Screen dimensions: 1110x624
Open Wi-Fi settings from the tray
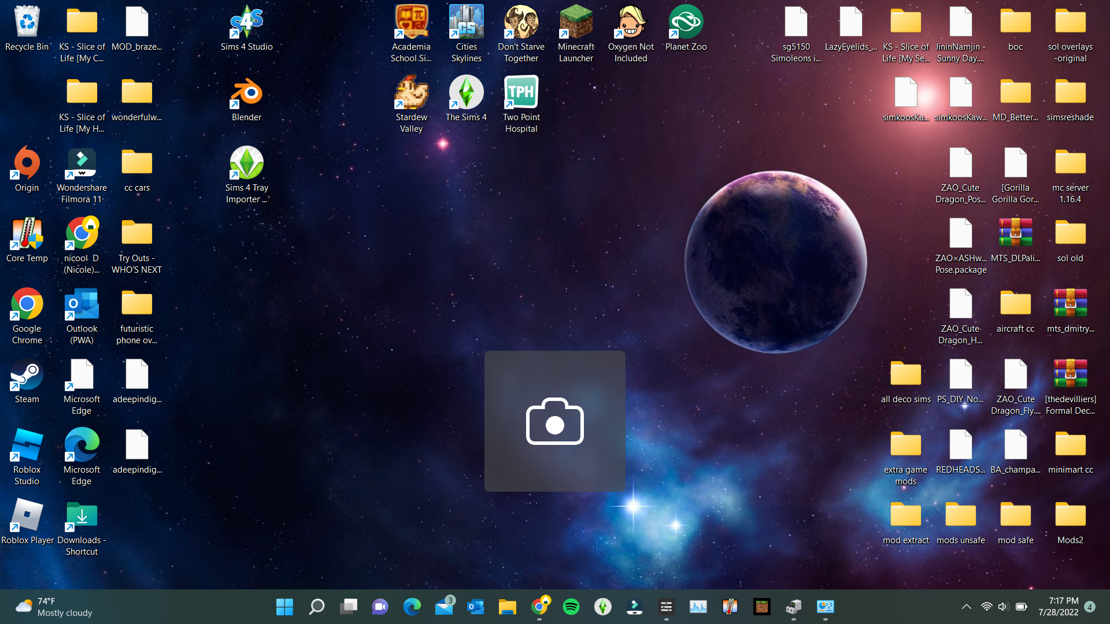(x=986, y=607)
